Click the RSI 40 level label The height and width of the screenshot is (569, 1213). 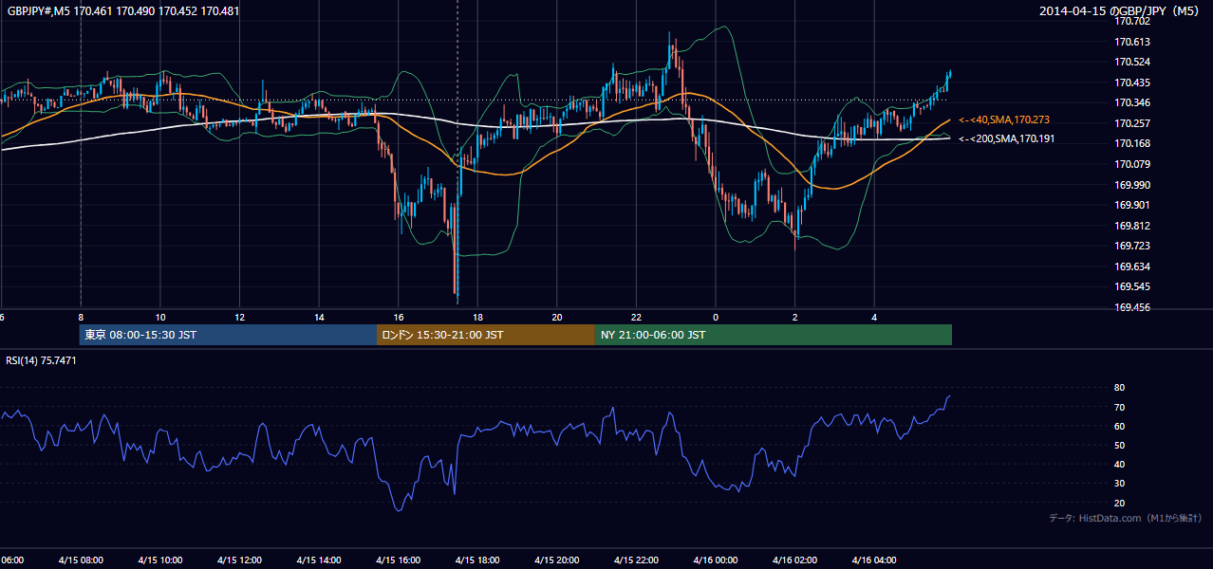[1120, 464]
